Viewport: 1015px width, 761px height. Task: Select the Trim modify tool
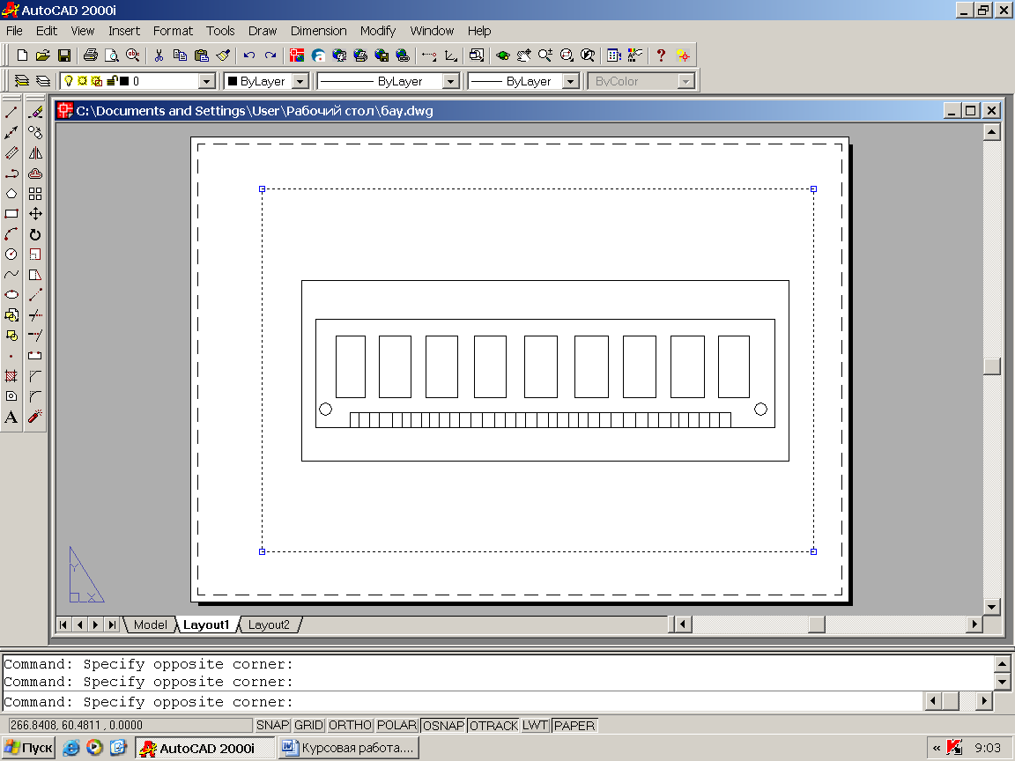[x=35, y=315]
